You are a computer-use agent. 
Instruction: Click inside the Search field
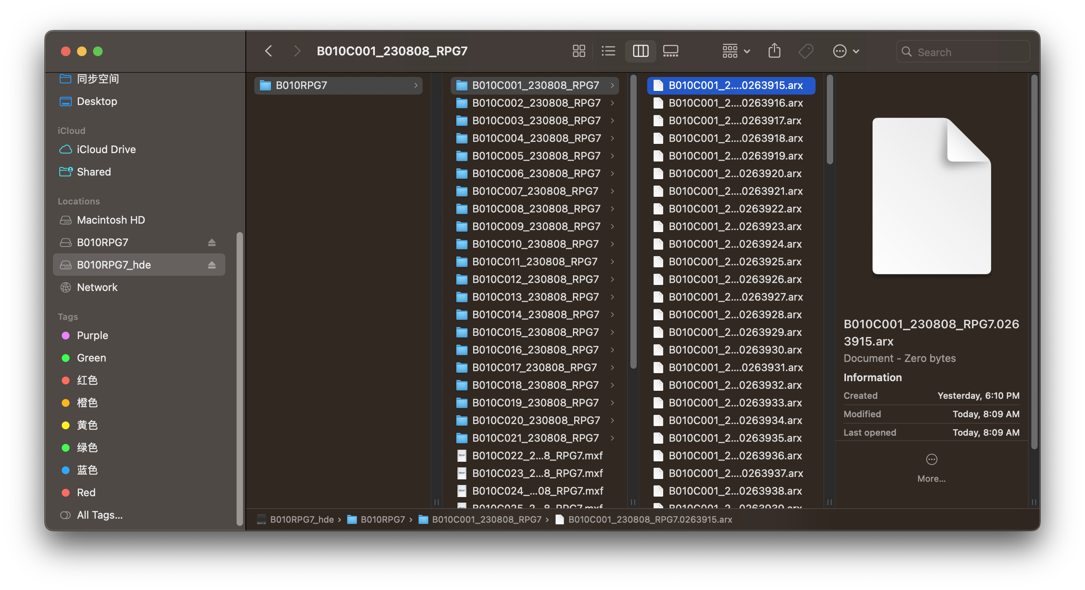pyautogui.click(x=969, y=52)
